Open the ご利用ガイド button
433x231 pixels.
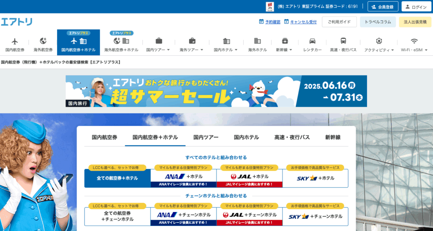[x=339, y=22]
